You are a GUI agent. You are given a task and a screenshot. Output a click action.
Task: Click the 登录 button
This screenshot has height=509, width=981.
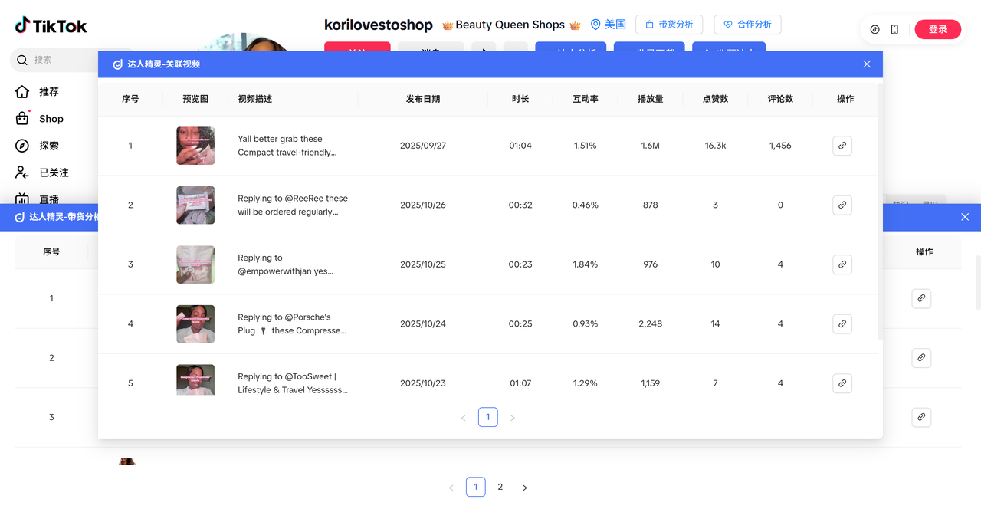[x=937, y=29]
